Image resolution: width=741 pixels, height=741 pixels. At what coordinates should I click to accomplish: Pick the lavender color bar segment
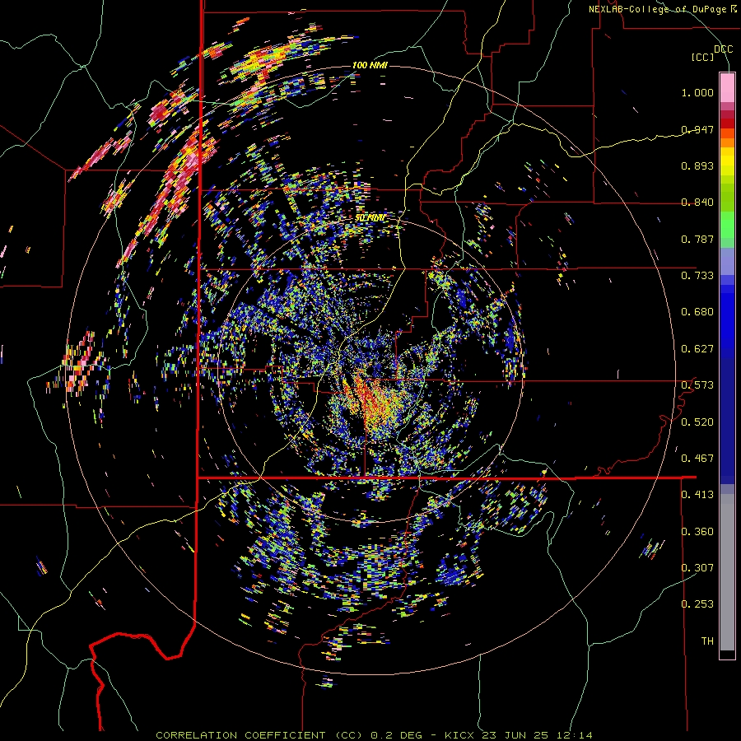(x=727, y=262)
